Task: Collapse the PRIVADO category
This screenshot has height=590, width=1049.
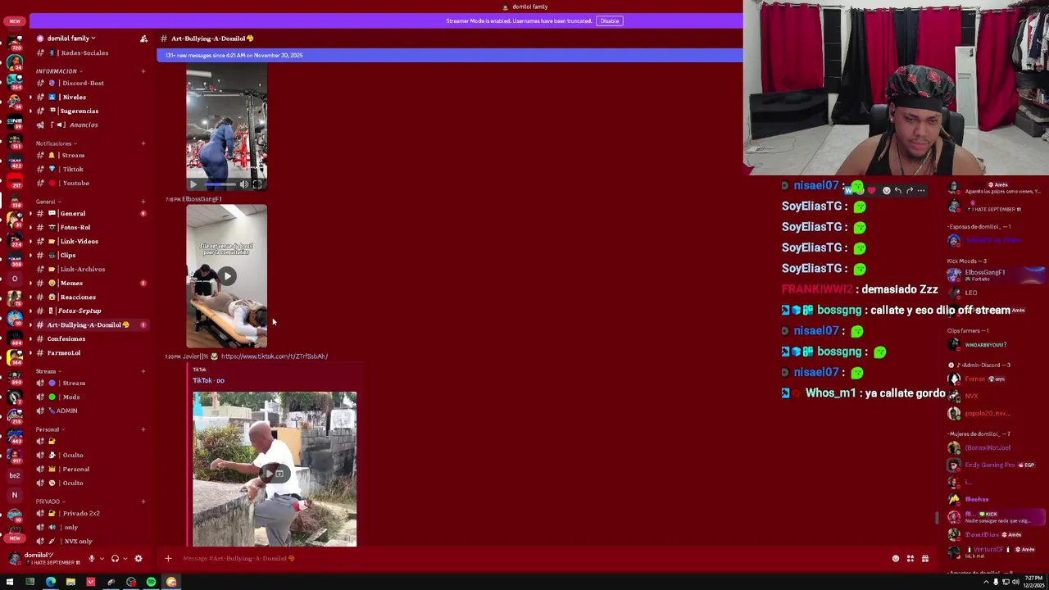Action: (48, 501)
